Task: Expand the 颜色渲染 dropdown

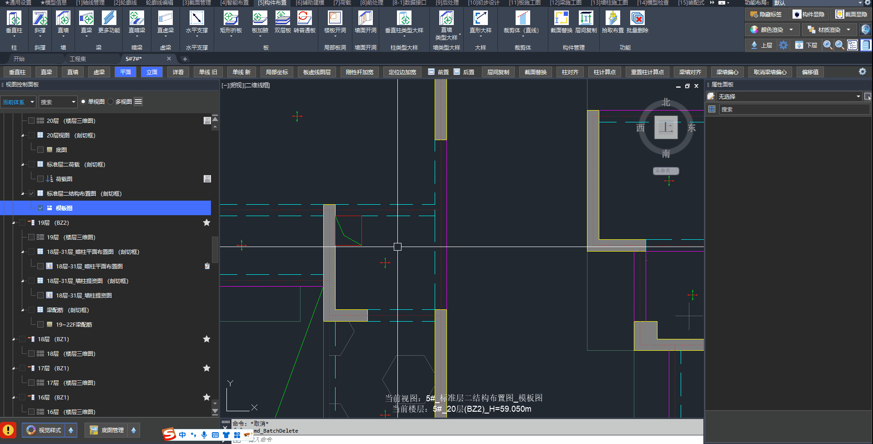Action: [791, 30]
